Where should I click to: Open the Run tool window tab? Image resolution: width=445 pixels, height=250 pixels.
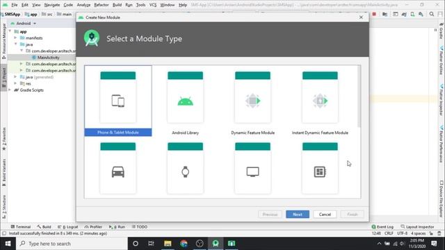(x=117, y=227)
